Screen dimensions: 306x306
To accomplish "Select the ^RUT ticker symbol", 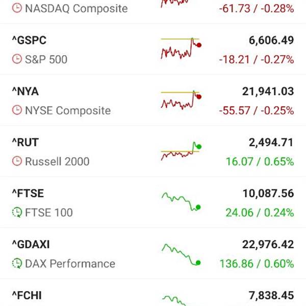I will pos(25,142).
